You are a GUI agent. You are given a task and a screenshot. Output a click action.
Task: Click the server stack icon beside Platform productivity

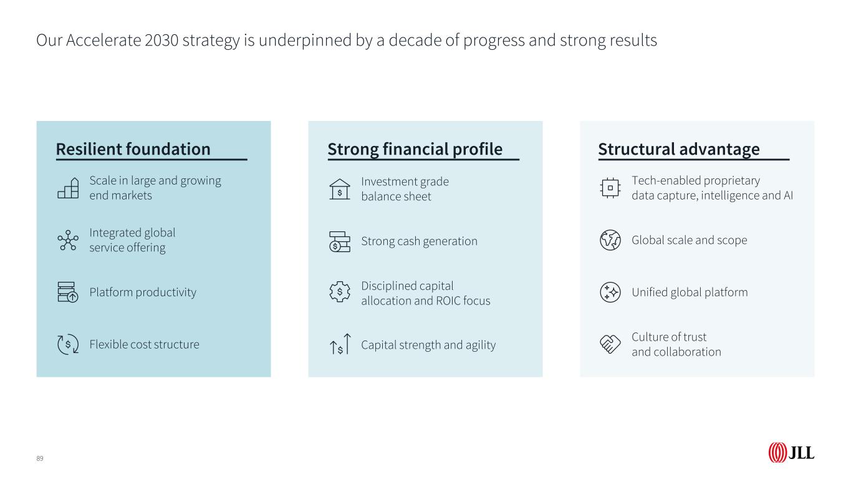point(66,292)
